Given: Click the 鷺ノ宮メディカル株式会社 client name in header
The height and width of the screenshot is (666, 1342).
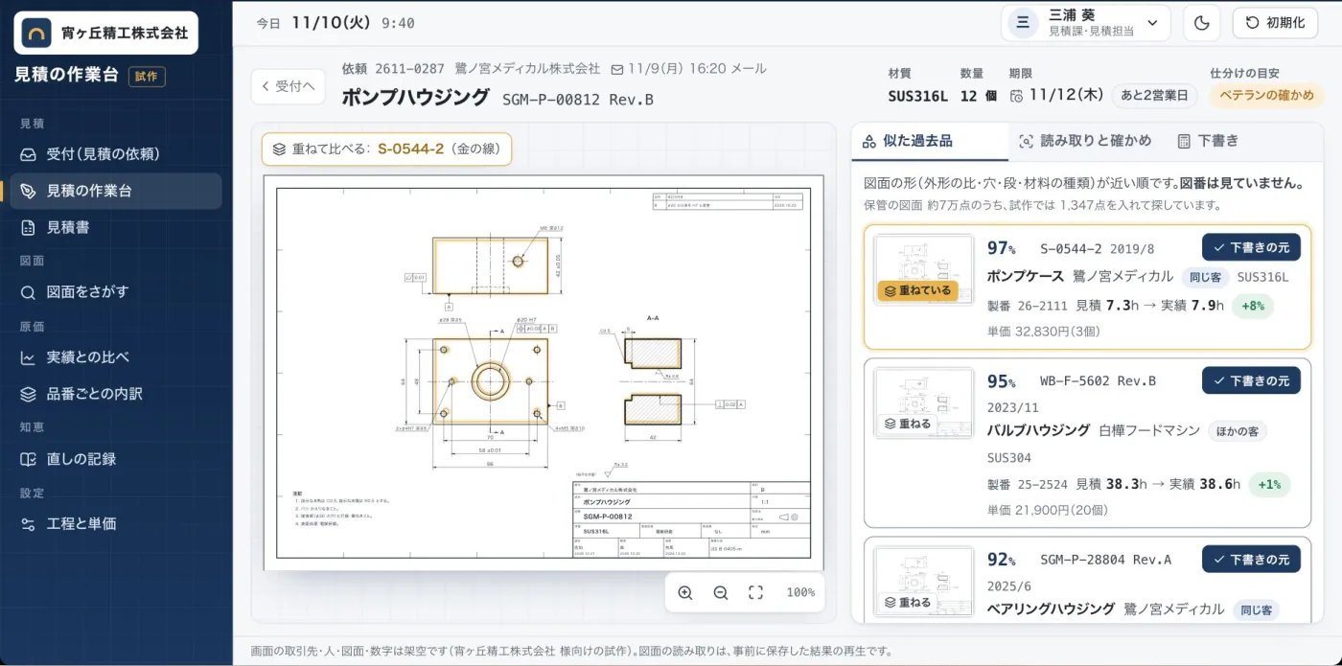Looking at the screenshot, I should pyautogui.click(x=527, y=69).
